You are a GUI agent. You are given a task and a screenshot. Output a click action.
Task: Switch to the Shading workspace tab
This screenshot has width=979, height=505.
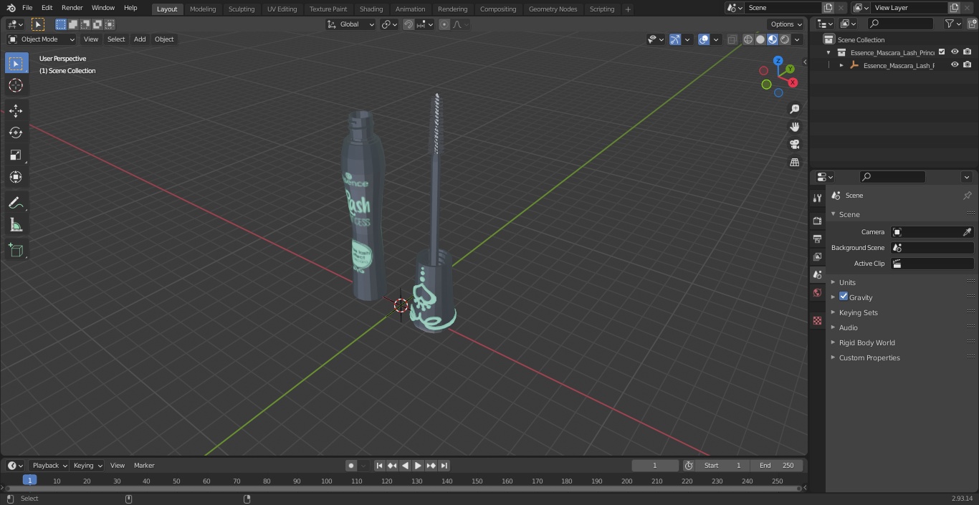[371, 9]
